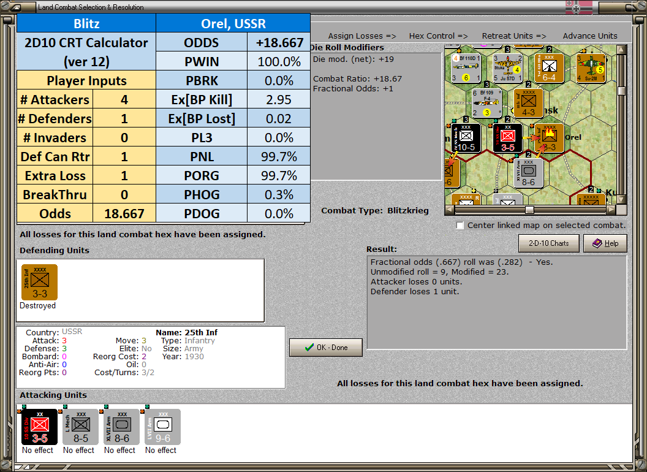Click the Soviet XXXX R counter at map bottom
647x472 pixels.
point(466,199)
